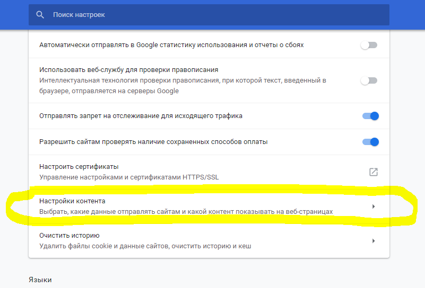Click 'Разрешить сайтам проверять наличие' label

pos(153,142)
